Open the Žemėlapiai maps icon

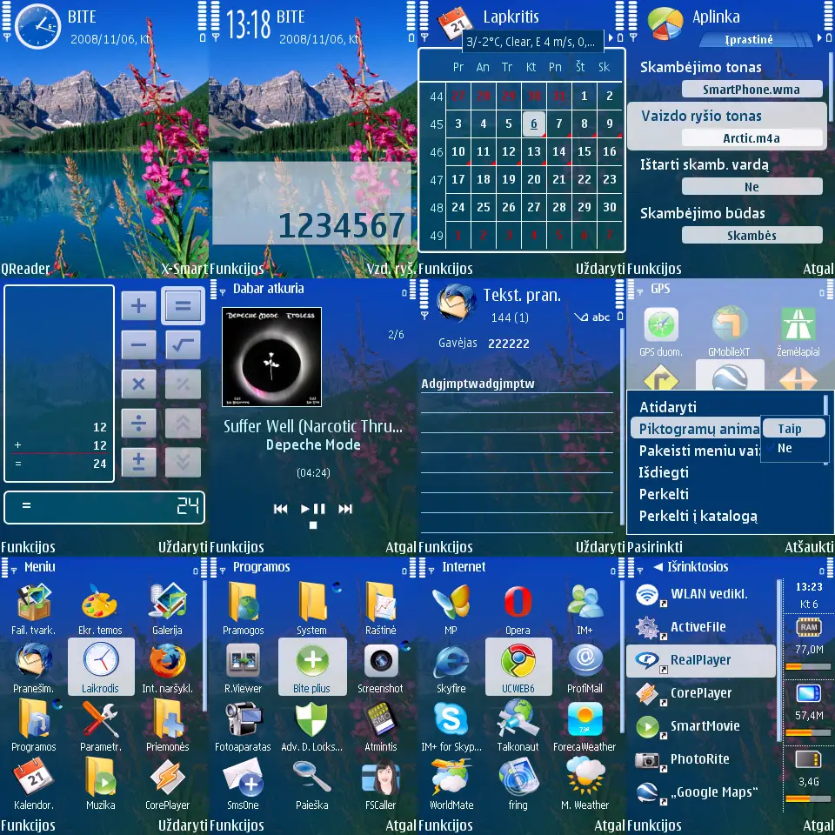[798, 331]
